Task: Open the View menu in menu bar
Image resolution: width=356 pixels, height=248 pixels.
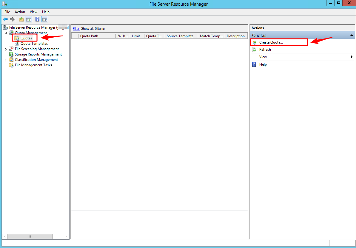Action: tap(34, 12)
